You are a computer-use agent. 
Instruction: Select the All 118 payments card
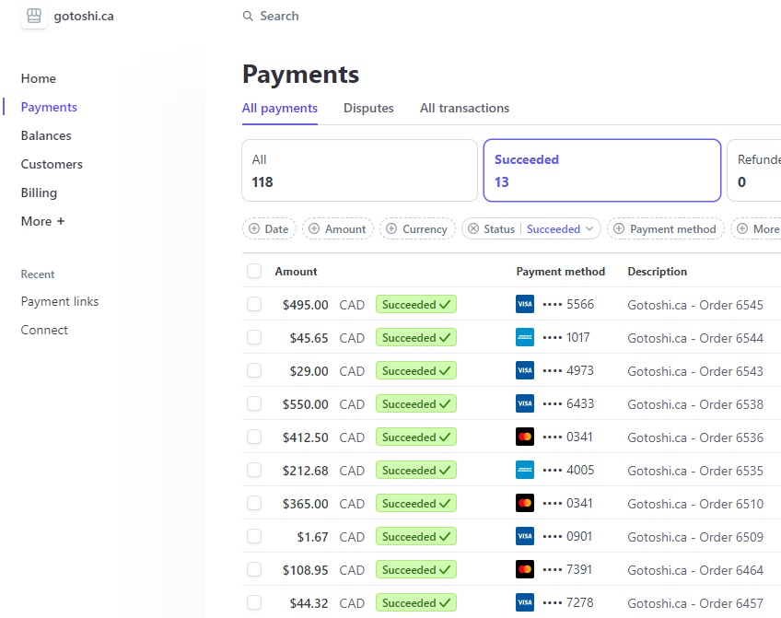tap(359, 170)
